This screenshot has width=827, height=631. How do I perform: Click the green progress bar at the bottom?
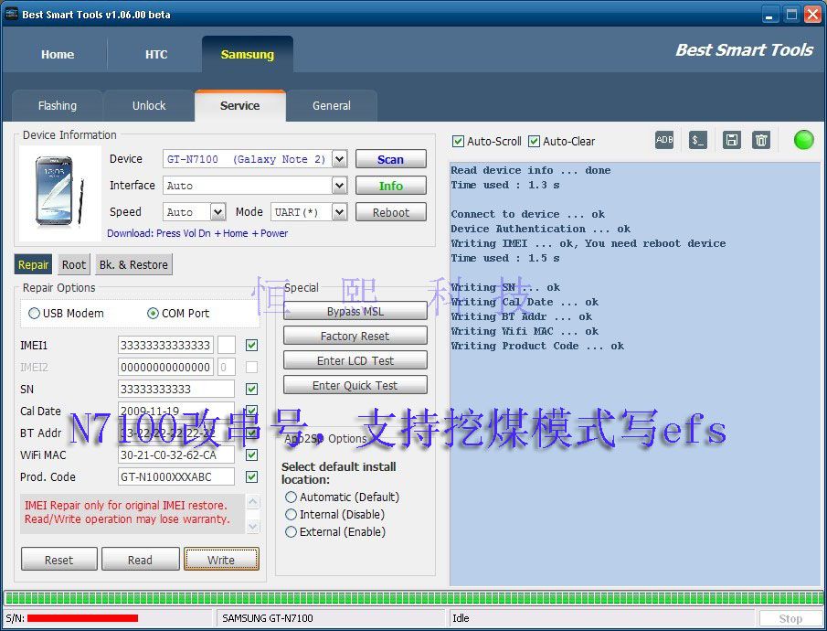[x=411, y=598]
